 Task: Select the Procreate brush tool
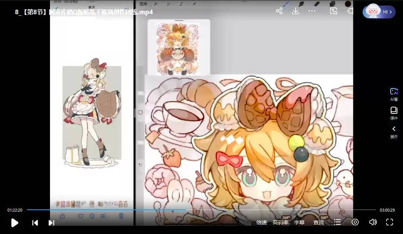[286, 4]
